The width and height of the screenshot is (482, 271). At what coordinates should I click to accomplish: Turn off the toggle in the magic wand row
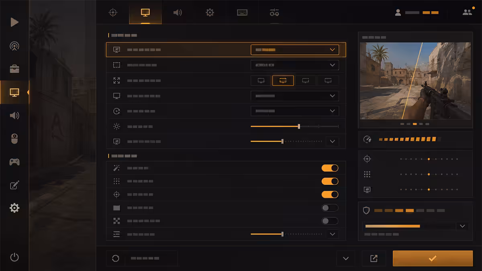coord(330,168)
